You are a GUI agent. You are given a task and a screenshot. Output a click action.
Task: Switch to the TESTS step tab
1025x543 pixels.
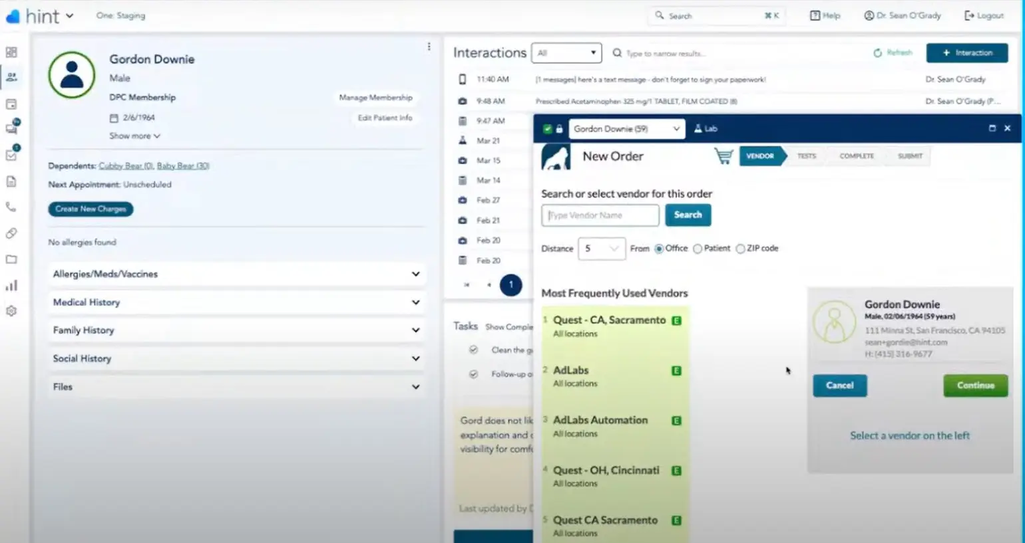coord(806,156)
